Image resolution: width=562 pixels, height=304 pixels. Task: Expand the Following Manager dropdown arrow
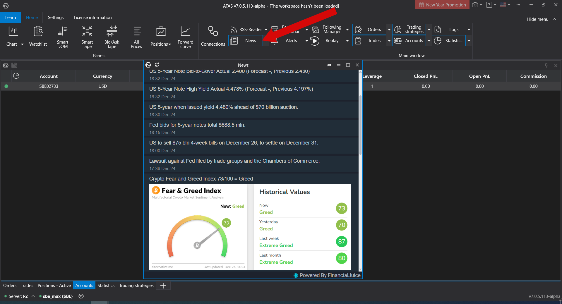(347, 30)
